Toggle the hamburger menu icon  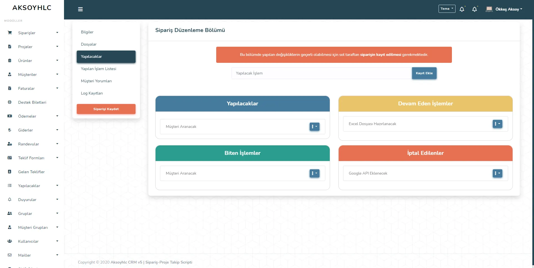coord(80,9)
